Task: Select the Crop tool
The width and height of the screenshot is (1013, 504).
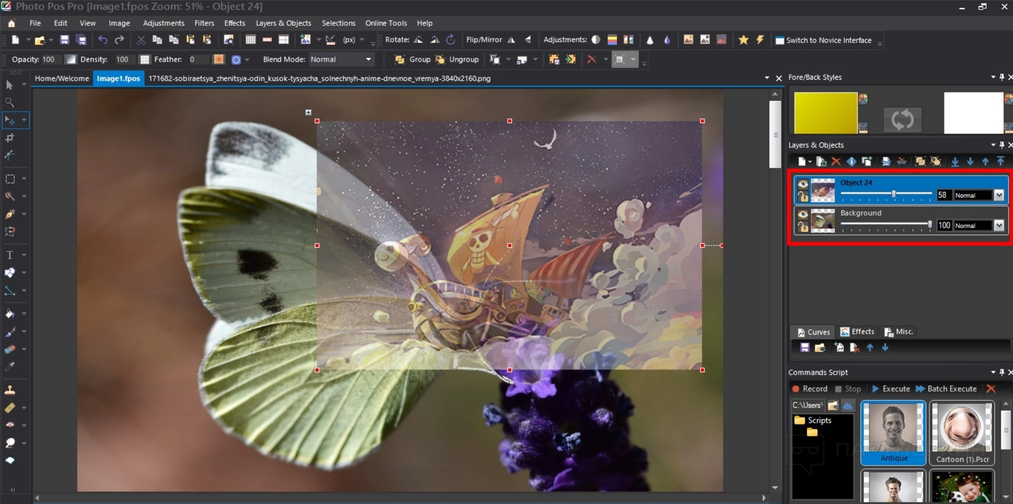Action: [x=10, y=138]
